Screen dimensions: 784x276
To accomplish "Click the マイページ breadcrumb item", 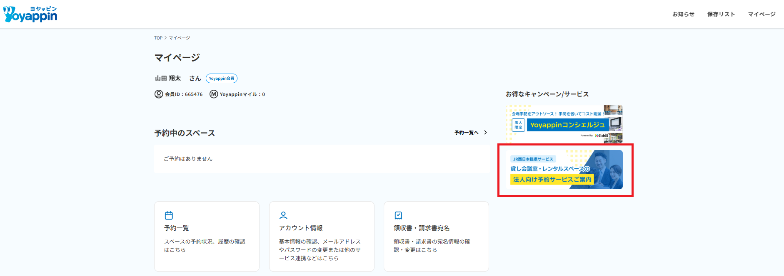I will pos(179,38).
